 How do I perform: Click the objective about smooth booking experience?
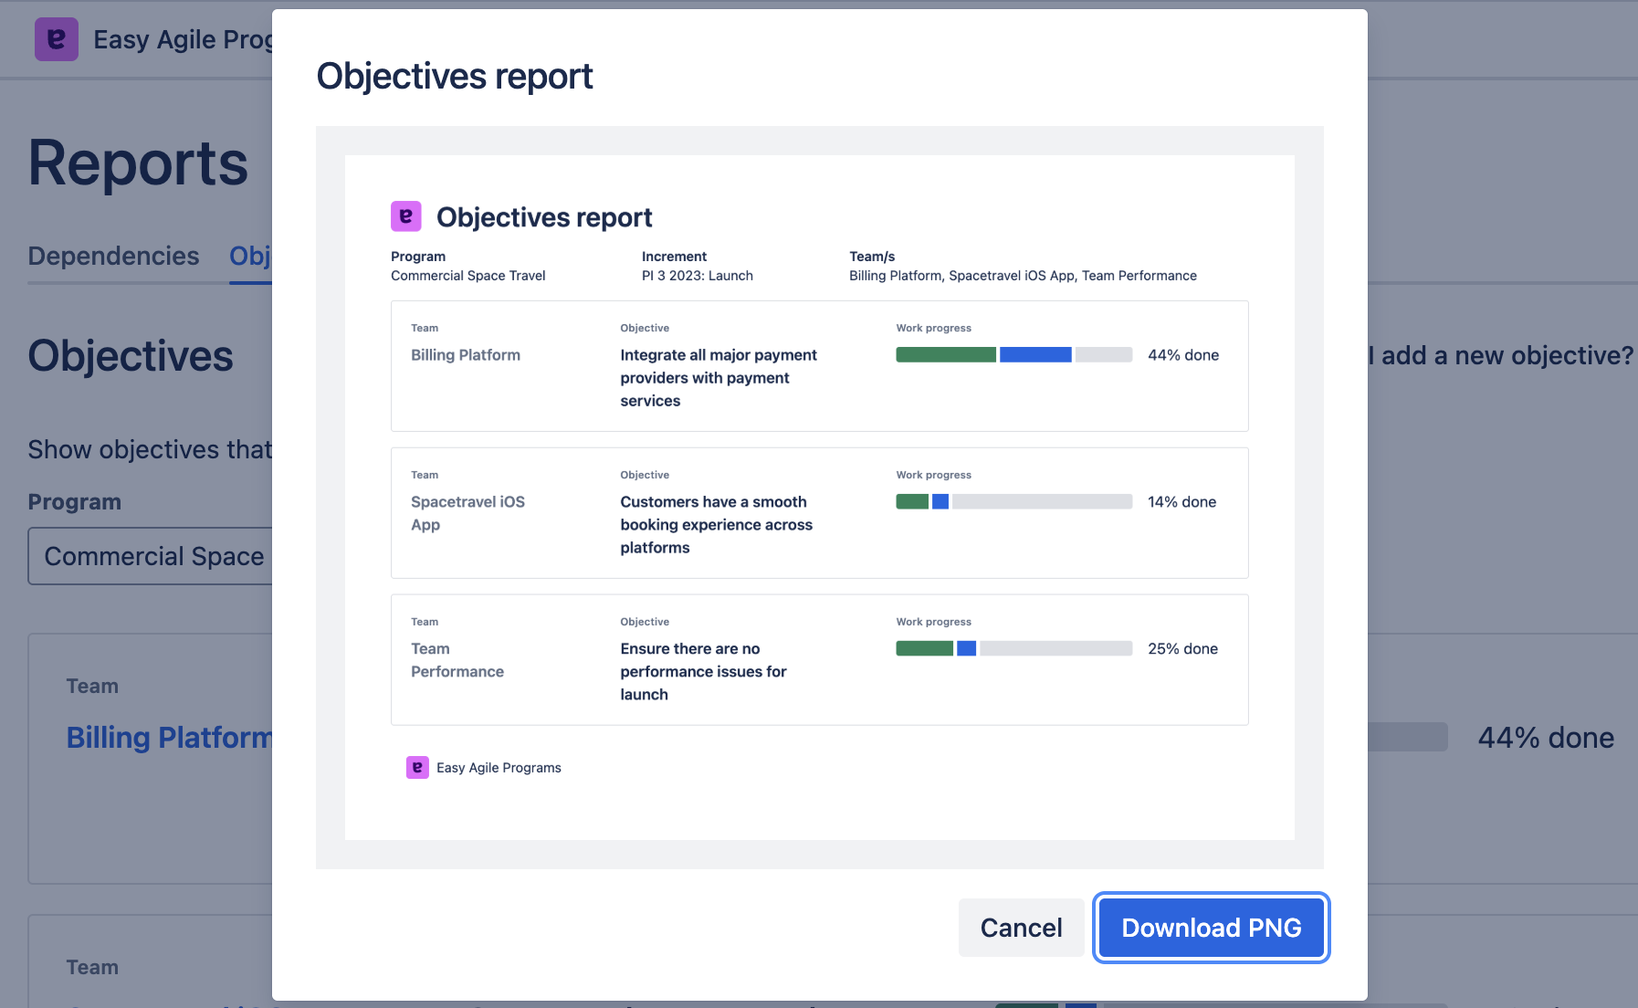716,524
